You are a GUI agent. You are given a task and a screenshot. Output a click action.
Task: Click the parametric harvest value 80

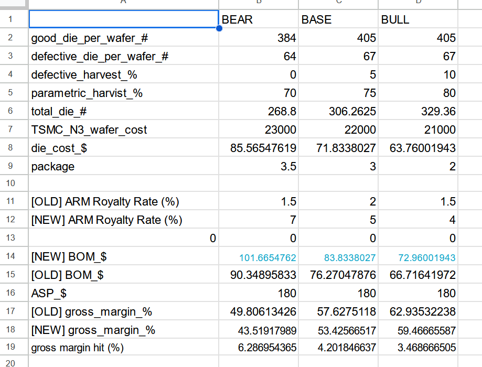418,92
